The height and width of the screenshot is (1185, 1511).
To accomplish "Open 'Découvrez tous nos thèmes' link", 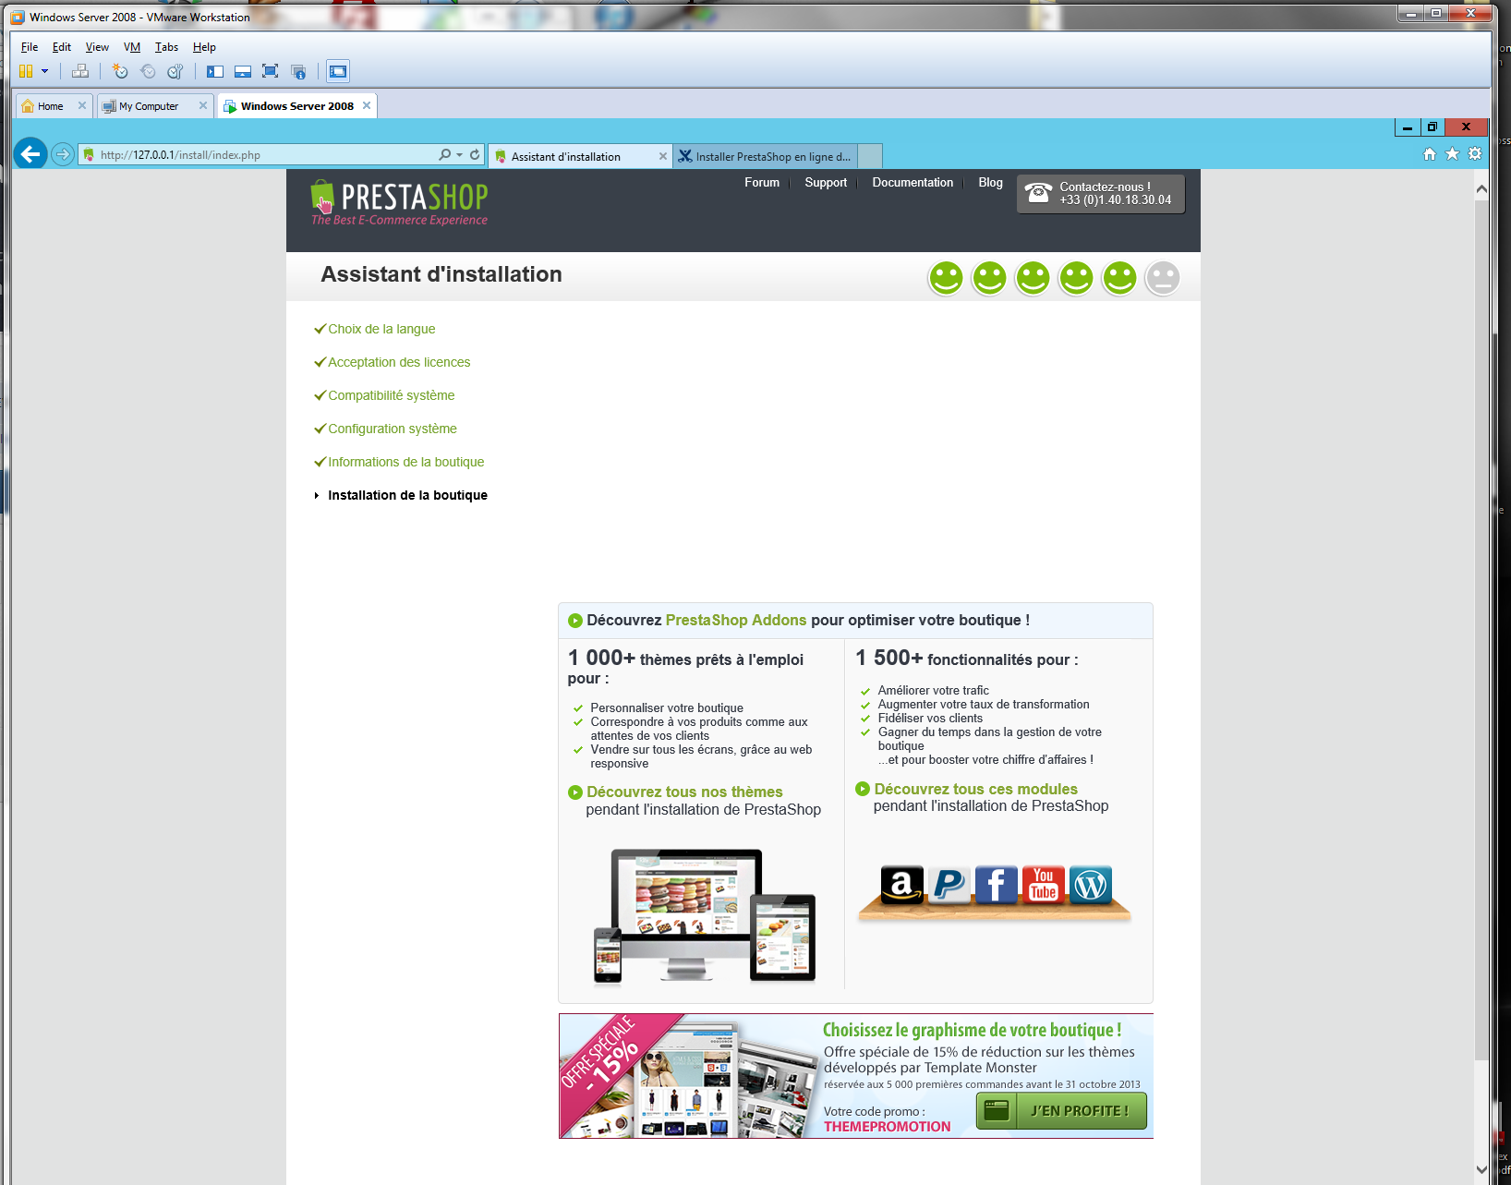I will pyautogui.click(x=684, y=792).
